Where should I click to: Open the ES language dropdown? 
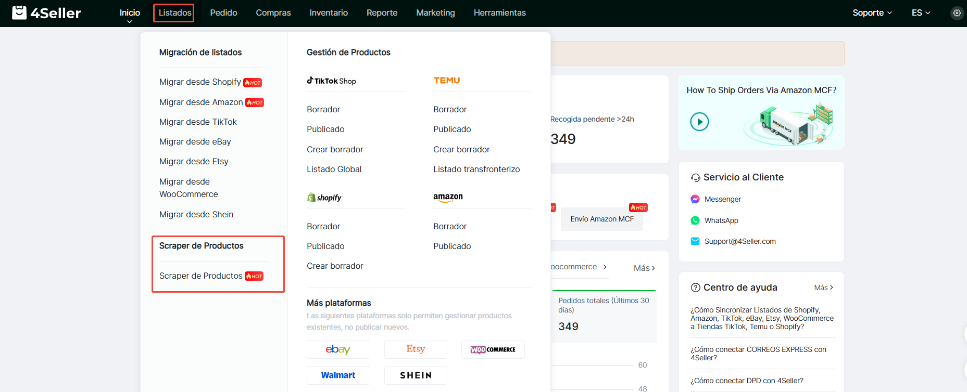click(x=921, y=13)
